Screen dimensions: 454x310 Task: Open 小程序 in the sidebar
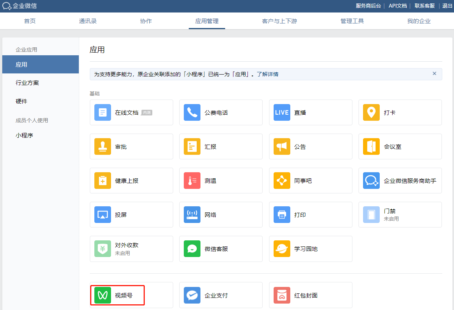point(24,136)
